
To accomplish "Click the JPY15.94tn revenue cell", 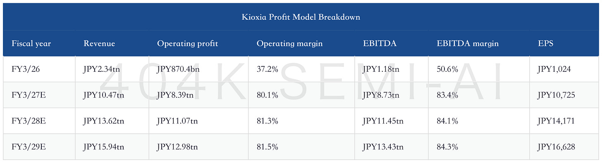I will [103, 146].
